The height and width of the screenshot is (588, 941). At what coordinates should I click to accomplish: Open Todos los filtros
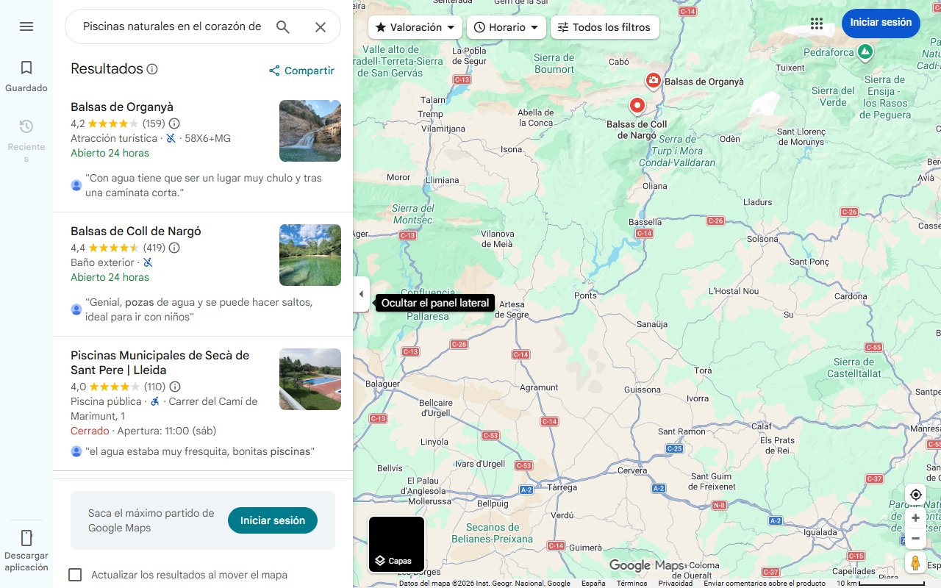(604, 27)
